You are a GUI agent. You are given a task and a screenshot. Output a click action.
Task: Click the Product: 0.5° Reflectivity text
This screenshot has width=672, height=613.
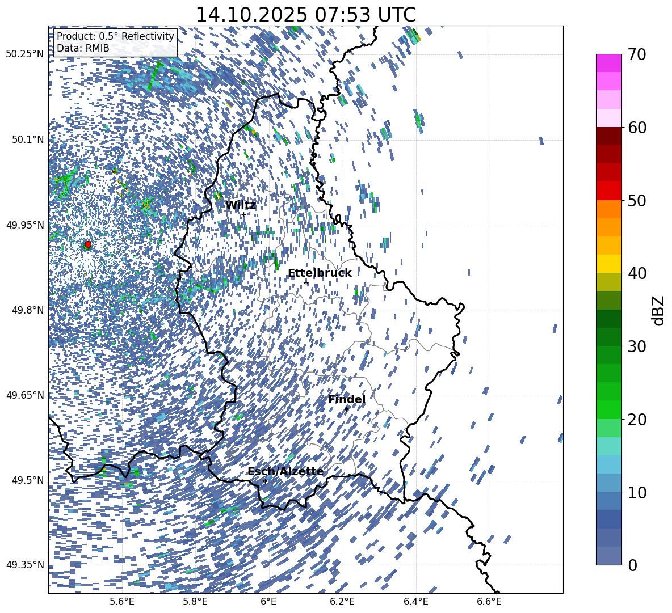click(115, 36)
